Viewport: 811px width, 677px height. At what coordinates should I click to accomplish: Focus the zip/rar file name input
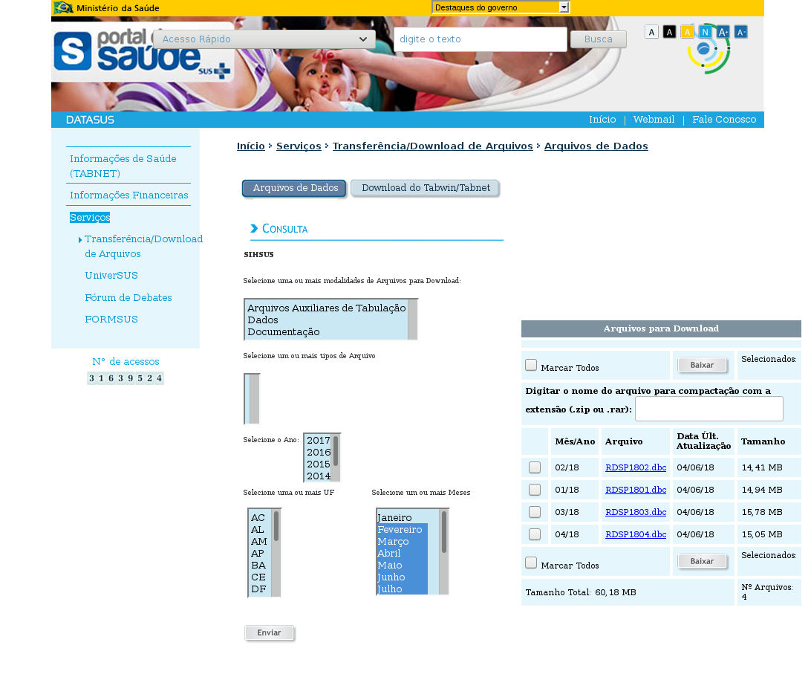[x=709, y=409]
